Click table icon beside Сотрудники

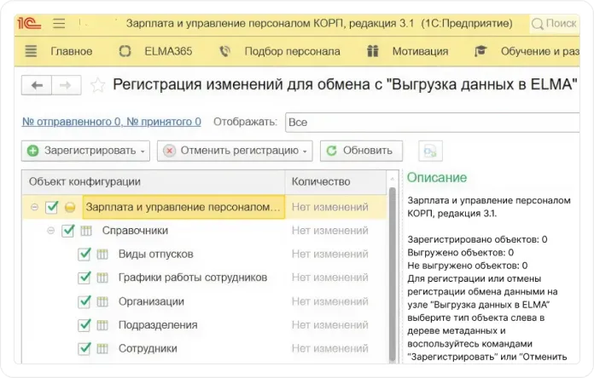click(102, 348)
